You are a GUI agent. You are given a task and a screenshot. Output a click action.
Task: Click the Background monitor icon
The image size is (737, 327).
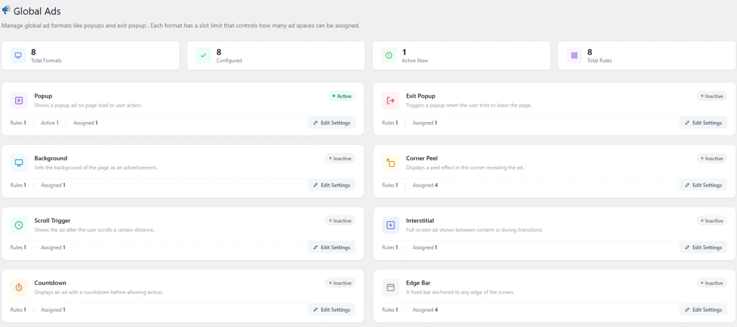point(18,163)
